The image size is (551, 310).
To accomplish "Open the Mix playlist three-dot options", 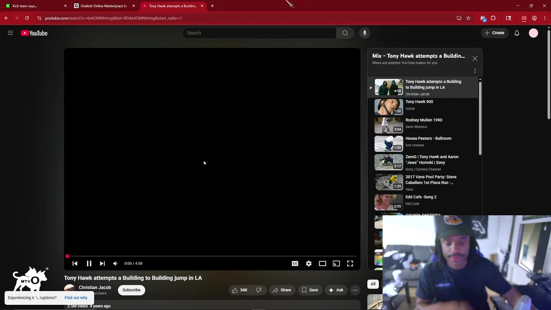I will tap(475, 71).
